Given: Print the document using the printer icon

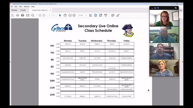Looking at the screenshot, I should (23, 15).
